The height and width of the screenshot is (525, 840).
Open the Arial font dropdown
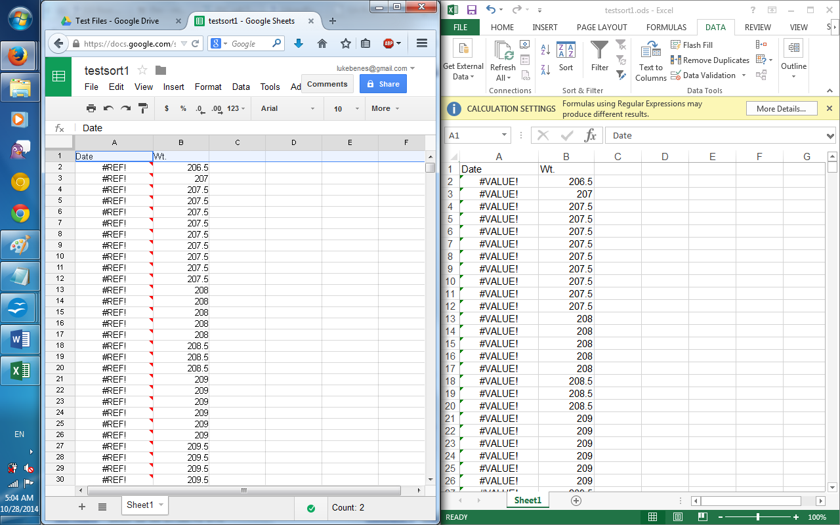(287, 109)
